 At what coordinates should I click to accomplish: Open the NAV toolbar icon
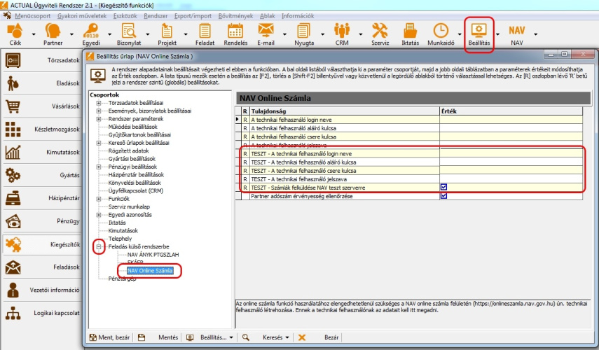click(517, 33)
